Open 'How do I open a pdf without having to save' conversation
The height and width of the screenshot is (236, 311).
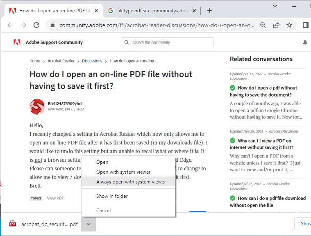click(263, 91)
